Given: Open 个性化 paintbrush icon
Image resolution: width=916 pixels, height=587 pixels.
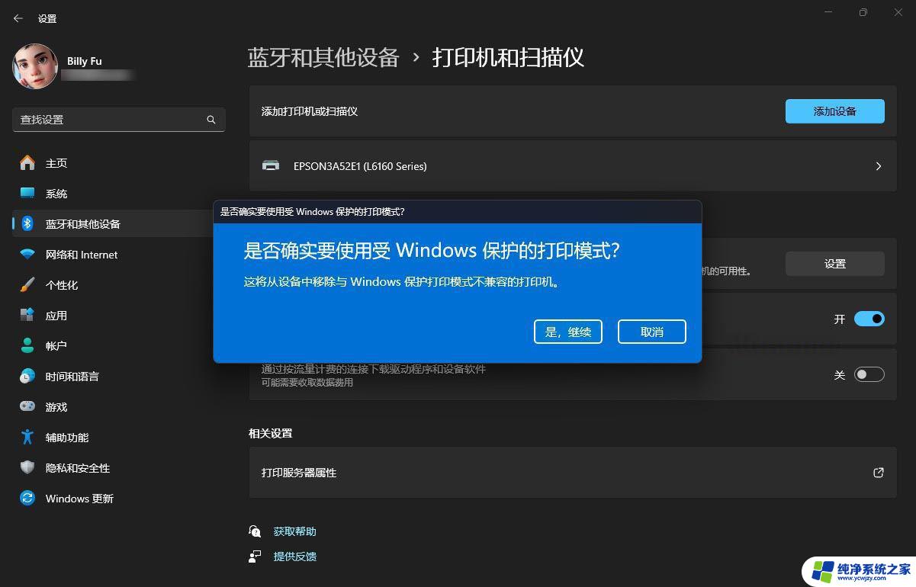Looking at the screenshot, I should pos(27,285).
